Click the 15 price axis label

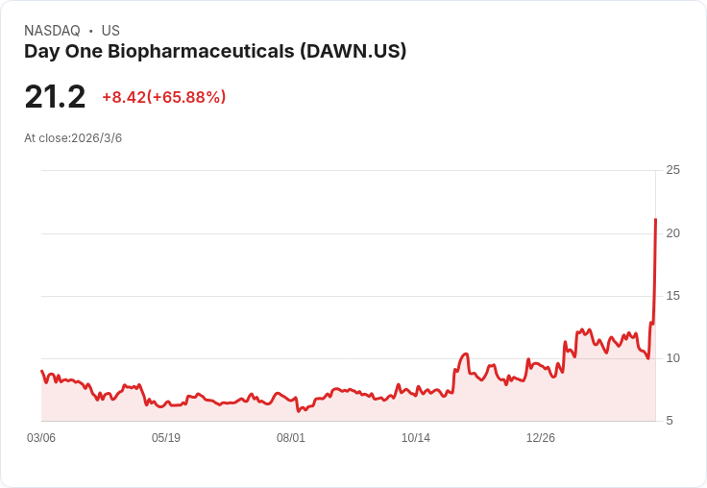[x=672, y=296]
